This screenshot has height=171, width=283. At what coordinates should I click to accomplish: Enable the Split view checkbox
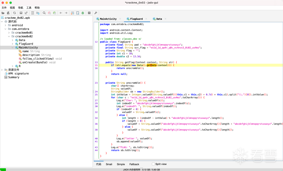(153, 164)
